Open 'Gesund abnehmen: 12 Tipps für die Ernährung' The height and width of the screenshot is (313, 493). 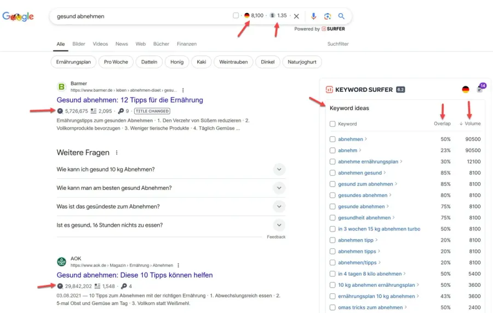(x=130, y=100)
